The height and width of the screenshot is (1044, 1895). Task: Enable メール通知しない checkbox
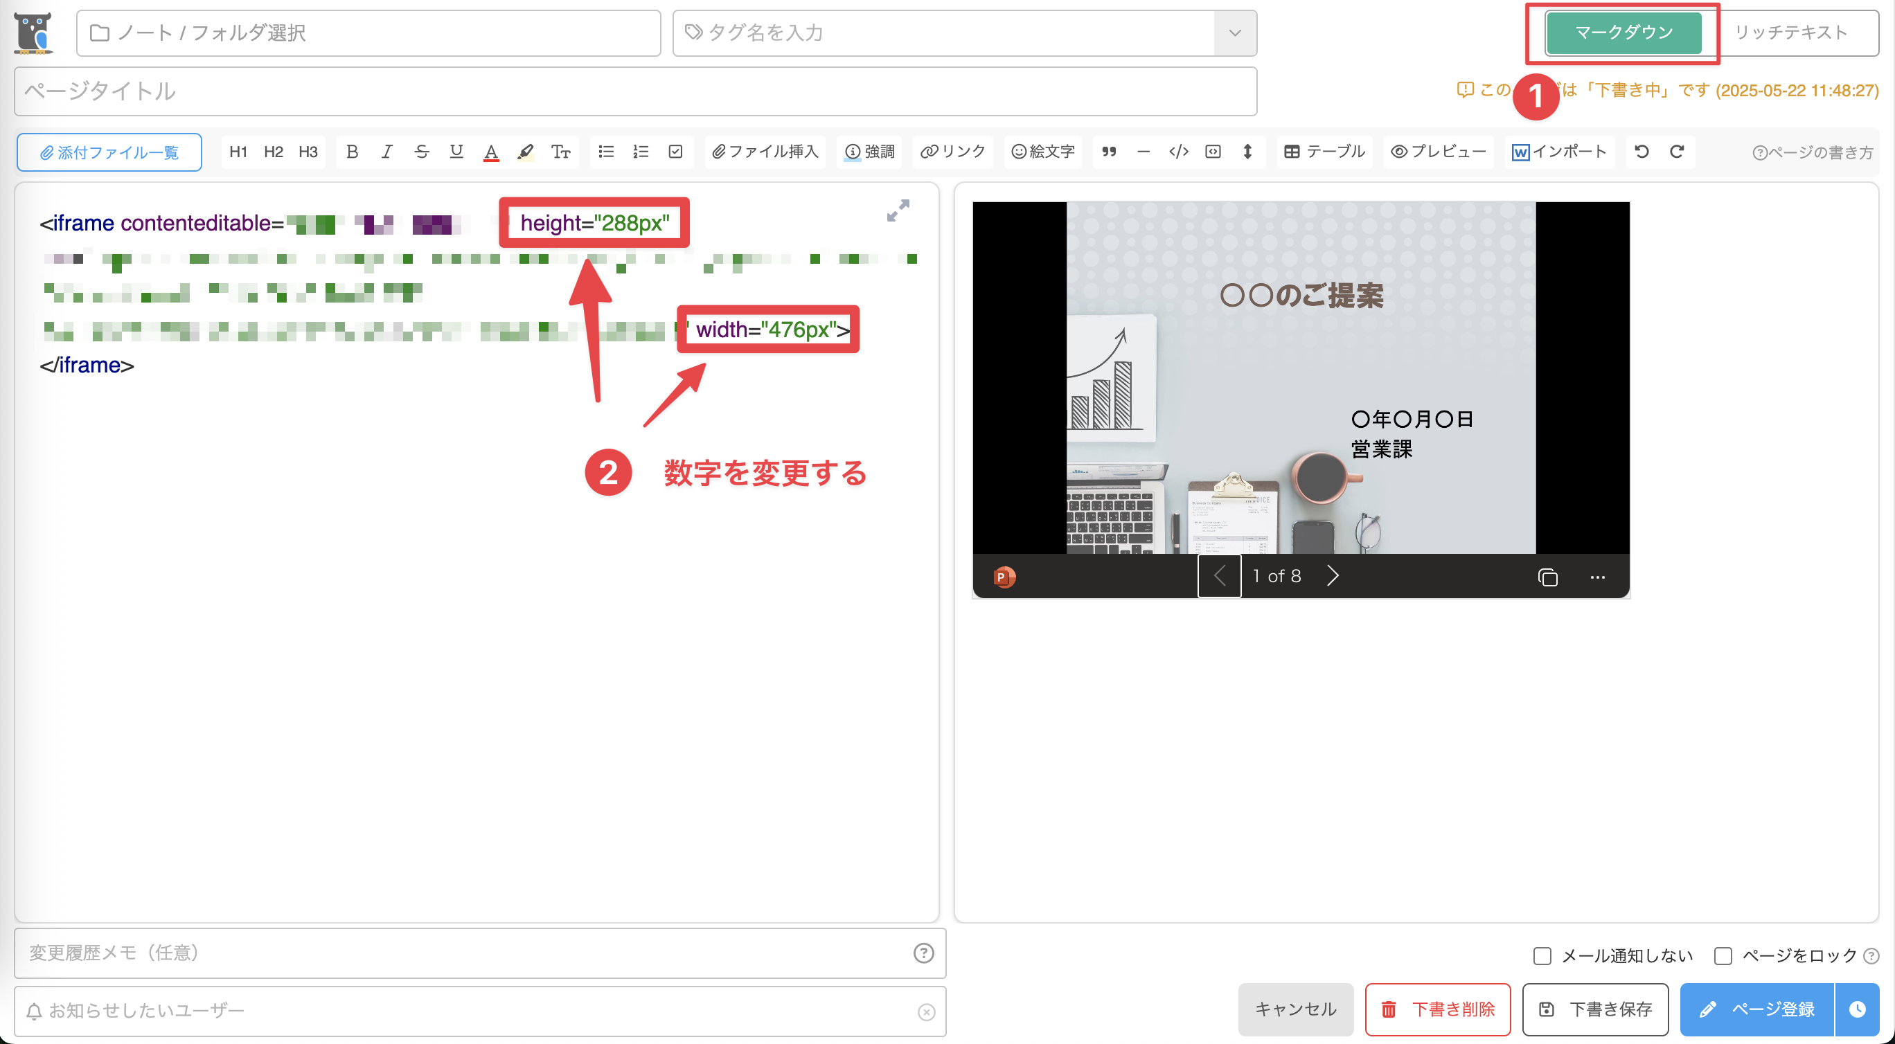pos(1542,955)
